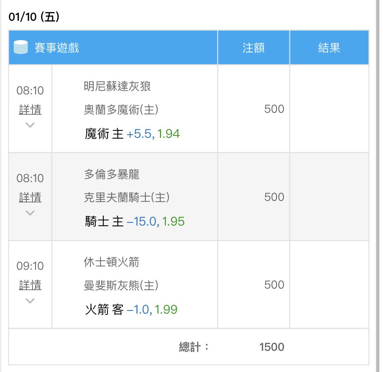Open 詳情 link for Timberwolves vs Magic game
383x372 pixels.
coord(30,110)
